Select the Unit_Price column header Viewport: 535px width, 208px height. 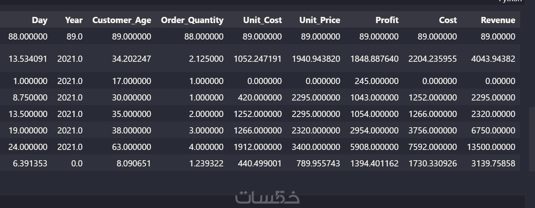[319, 20]
